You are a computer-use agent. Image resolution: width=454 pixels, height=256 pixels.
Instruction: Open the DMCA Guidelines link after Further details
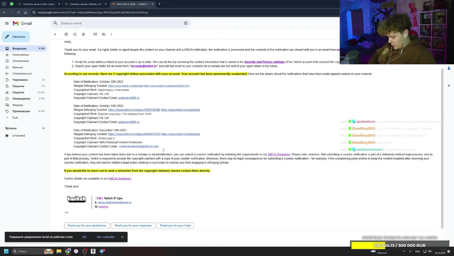(x=120, y=178)
